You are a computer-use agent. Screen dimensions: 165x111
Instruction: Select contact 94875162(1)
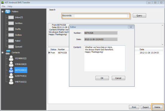point(21,82)
